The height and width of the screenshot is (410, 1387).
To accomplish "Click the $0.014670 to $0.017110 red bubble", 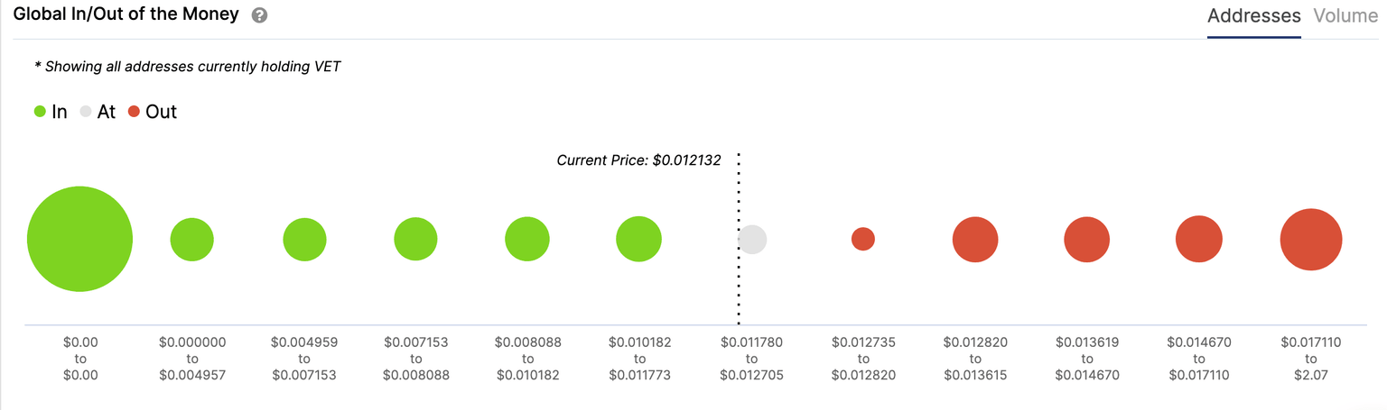I will coord(1198,239).
